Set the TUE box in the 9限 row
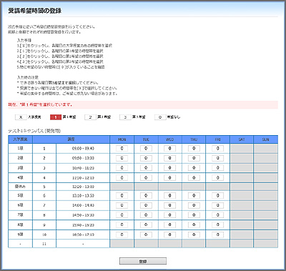 pyautogui.click(x=146, y=235)
